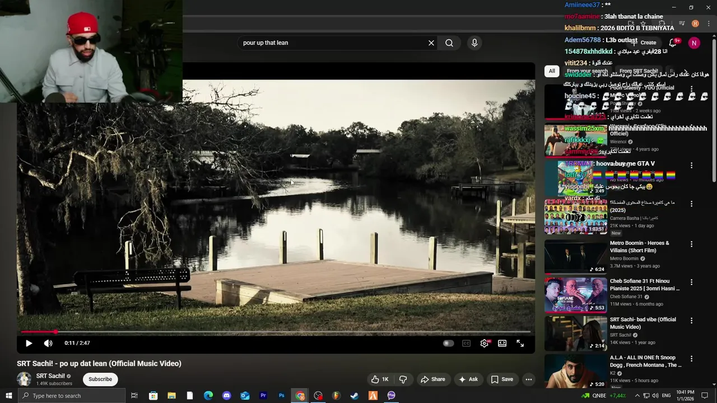
Task: Toggle the autoplay switch in the player
Action: [x=448, y=343]
